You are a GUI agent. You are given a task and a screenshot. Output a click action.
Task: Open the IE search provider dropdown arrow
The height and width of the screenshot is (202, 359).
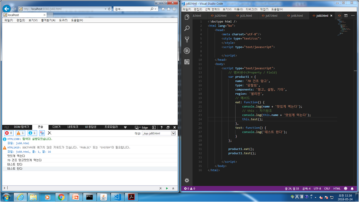155,9
